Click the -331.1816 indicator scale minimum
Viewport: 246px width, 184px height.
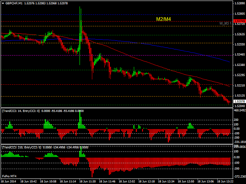point(240,142)
